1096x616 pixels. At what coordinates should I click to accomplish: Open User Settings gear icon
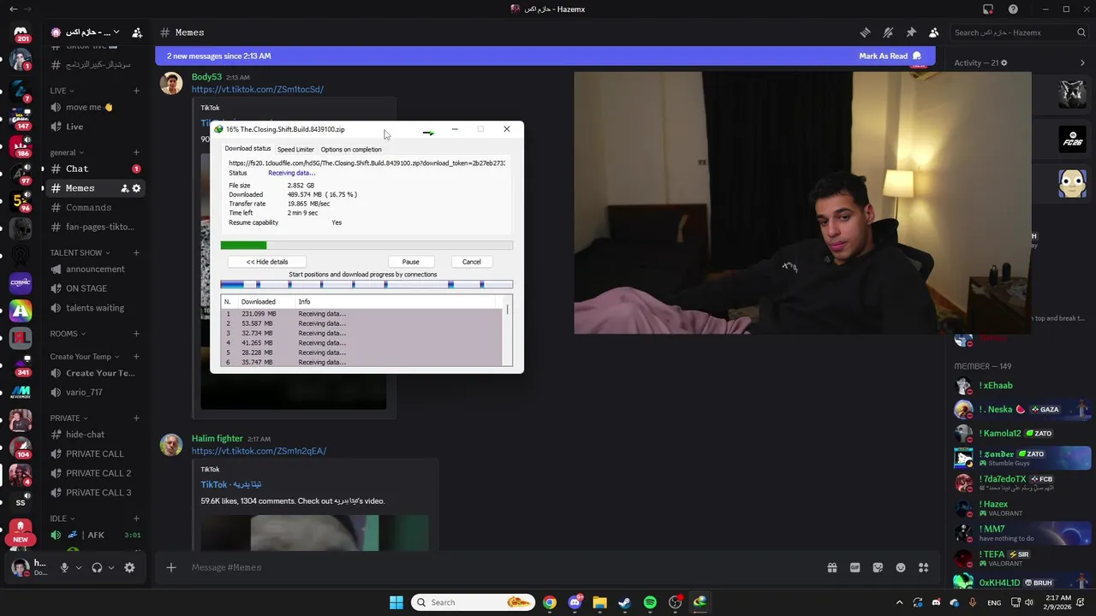click(x=129, y=567)
